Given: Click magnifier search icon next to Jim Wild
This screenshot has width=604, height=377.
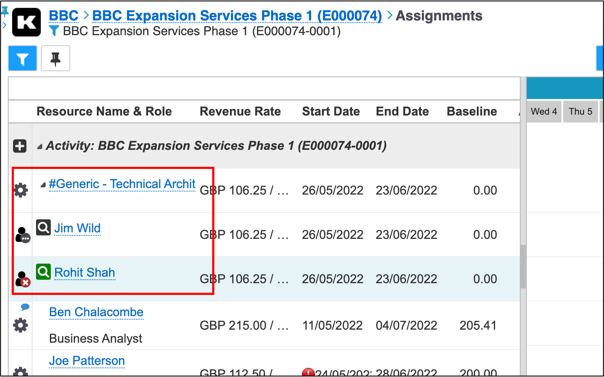Looking at the screenshot, I should [43, 227].
